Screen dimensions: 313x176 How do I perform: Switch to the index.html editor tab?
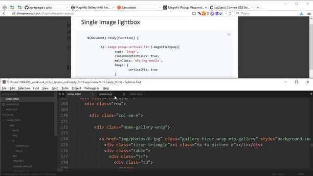click(x=74, y=94)
